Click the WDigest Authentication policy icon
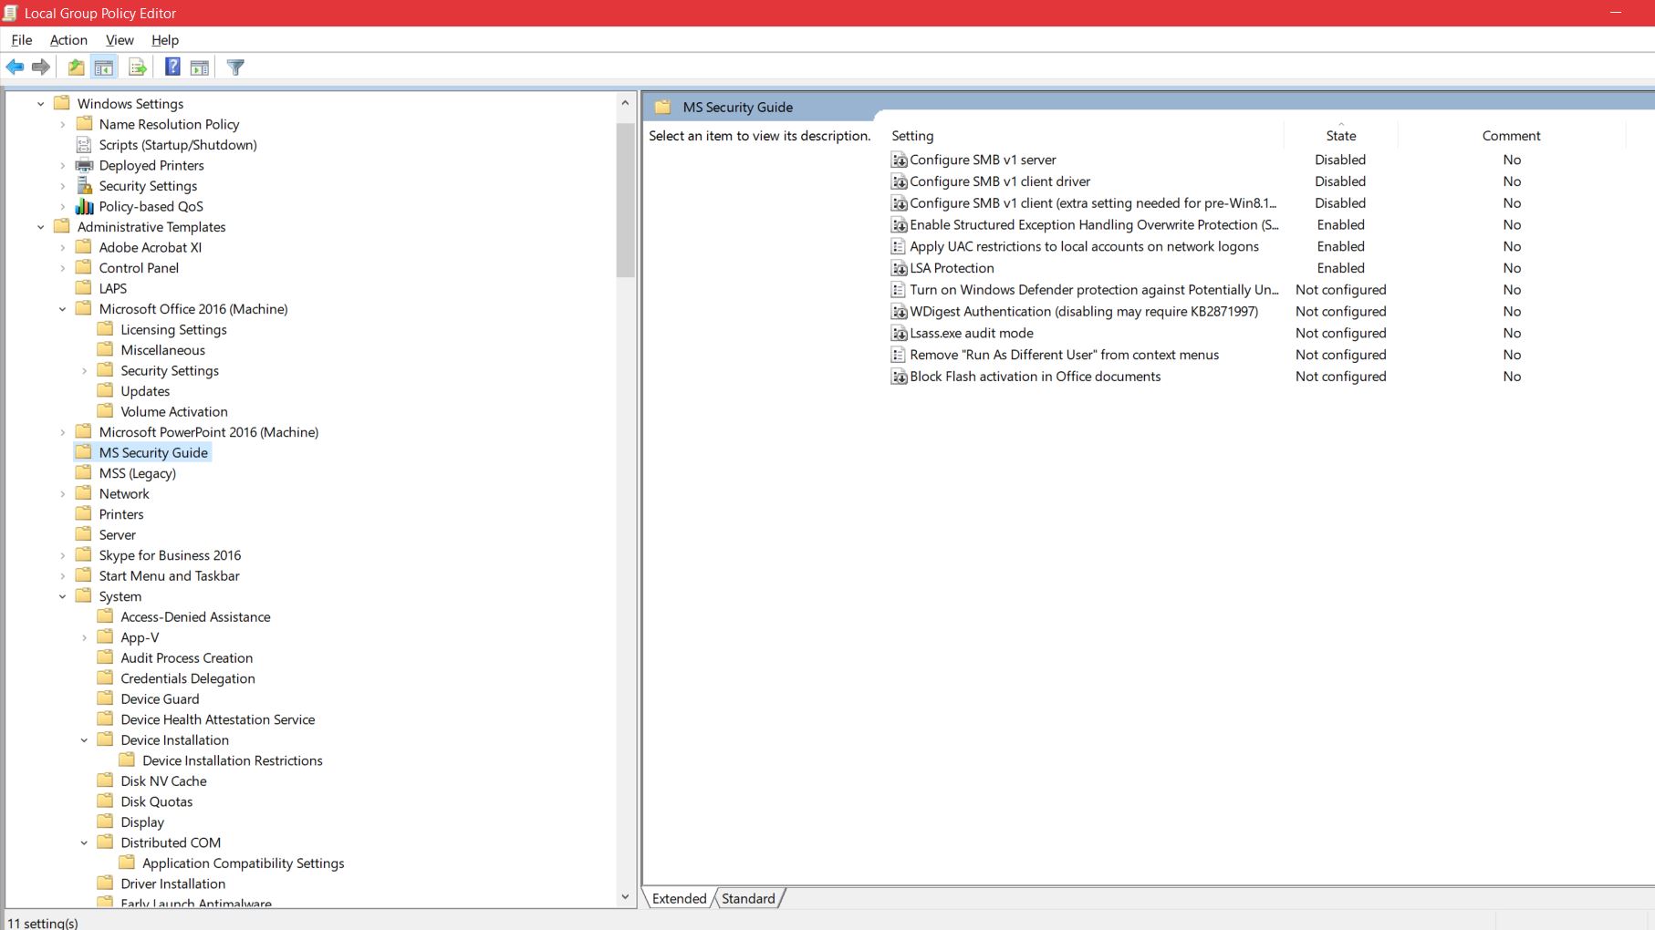 (x=899, y=311)
